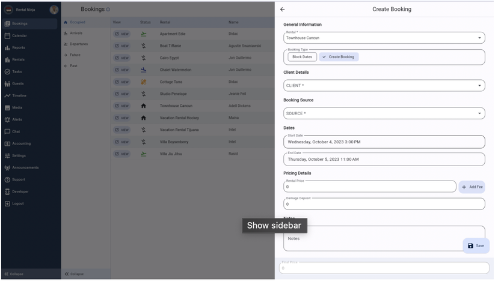Click the Cottage Tarra status icon
Viewport: 498px width, 282px height.
tap(144, 82)
